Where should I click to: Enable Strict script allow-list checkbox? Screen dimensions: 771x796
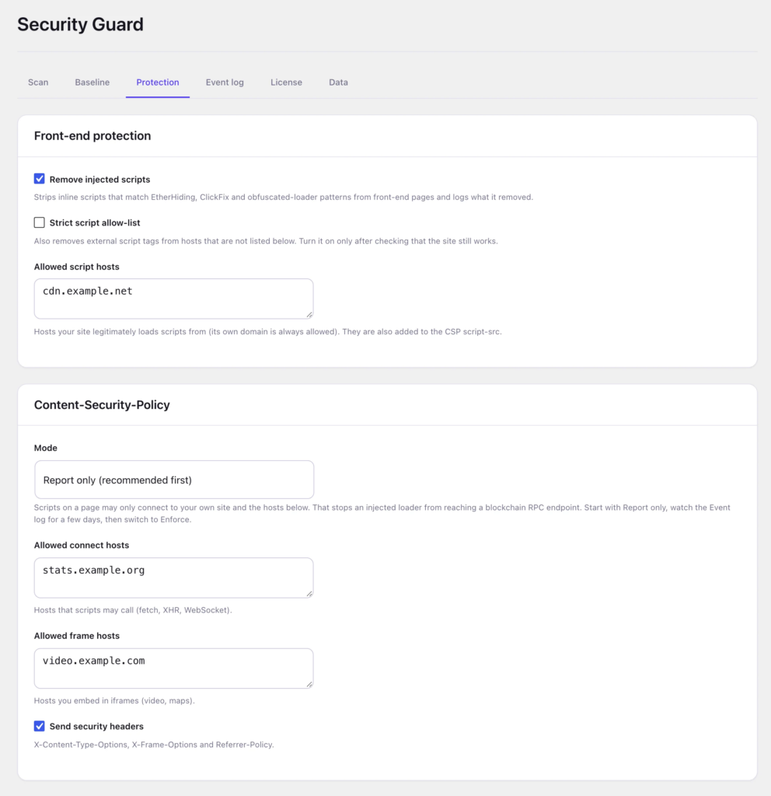pos(39,222)
